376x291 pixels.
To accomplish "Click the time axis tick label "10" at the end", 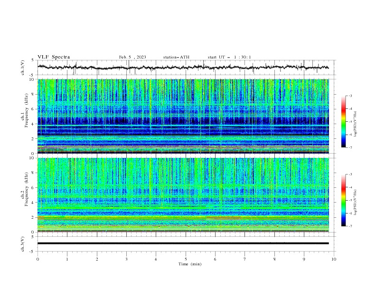I will (x=334, y=259).
